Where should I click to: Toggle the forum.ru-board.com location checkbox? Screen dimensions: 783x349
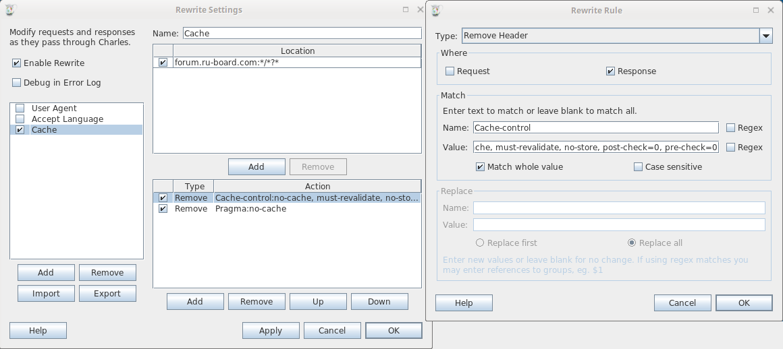coord(163,63)
